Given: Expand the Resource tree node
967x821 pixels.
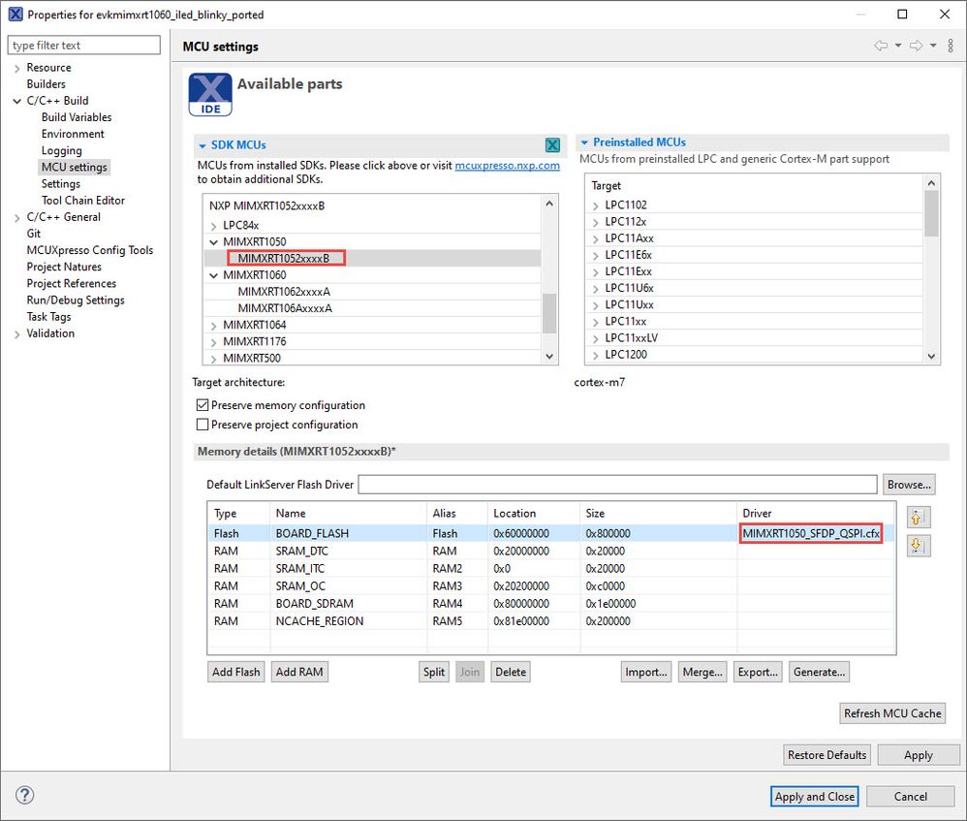Looking at the screenshot, I should pyautogui.click(x=16, y=68).
